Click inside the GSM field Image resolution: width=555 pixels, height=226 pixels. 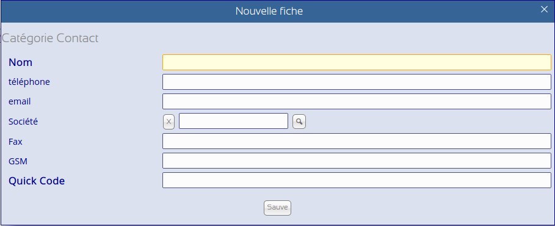pos(357,161)
